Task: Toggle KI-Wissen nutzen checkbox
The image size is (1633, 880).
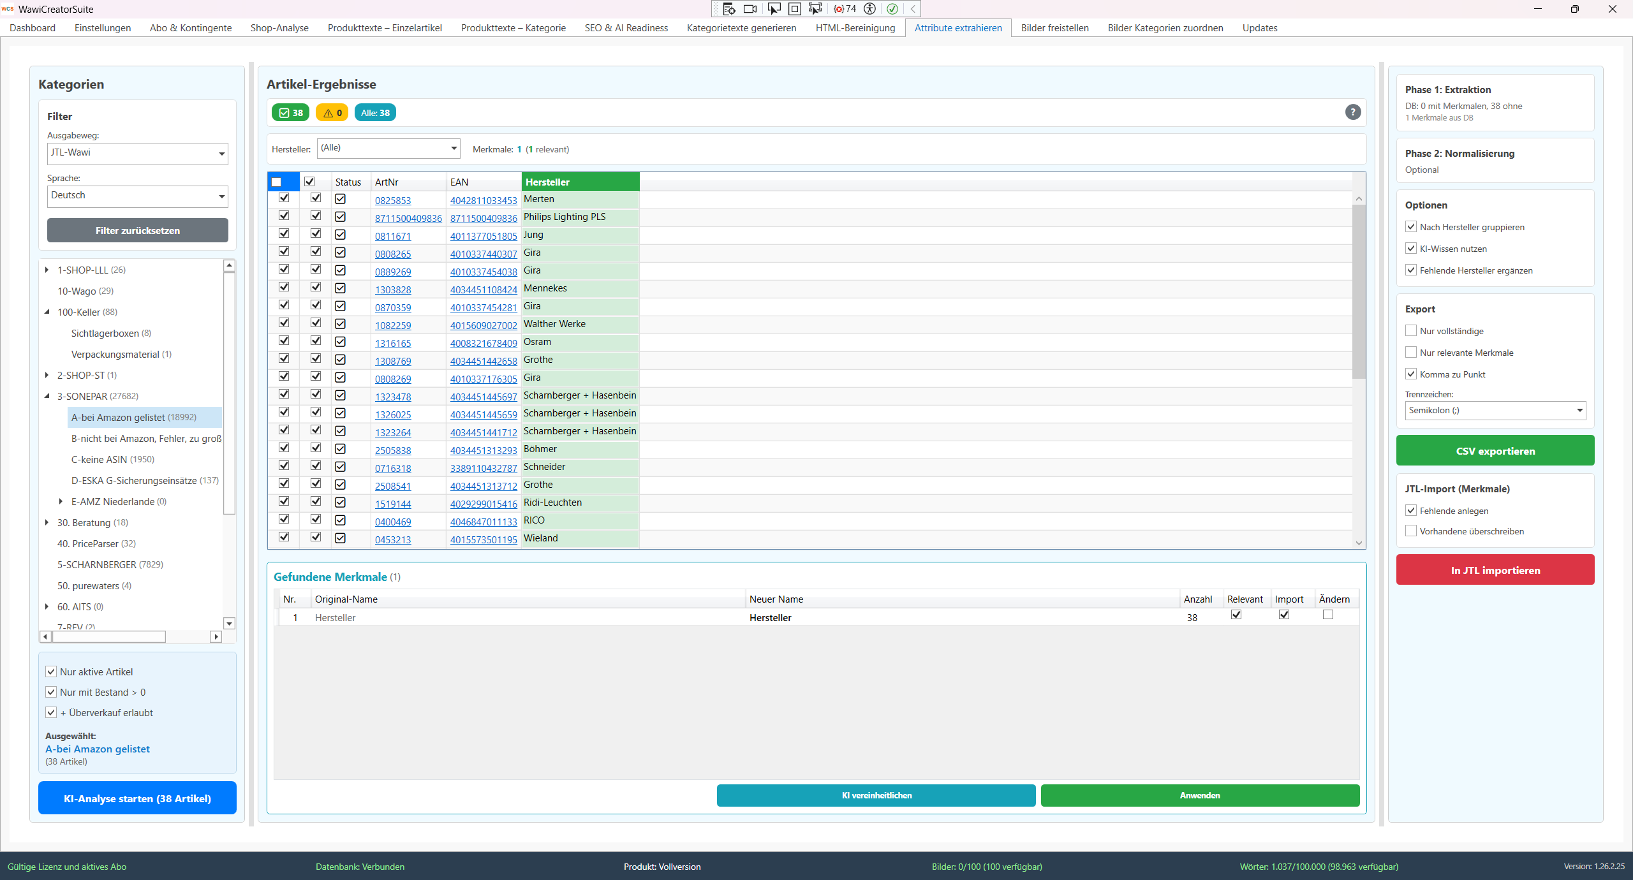Action: (x=1411, y=248)
